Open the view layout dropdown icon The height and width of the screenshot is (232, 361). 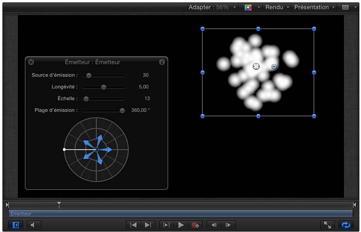[349, 7]
